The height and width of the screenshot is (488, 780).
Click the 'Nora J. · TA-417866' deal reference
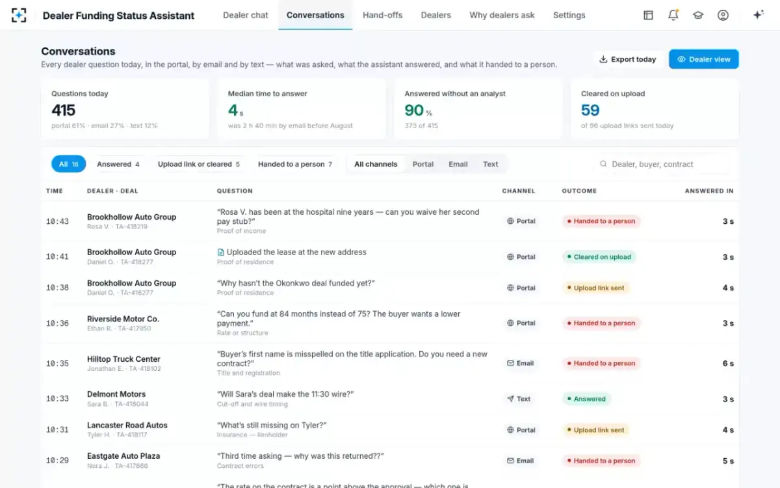(118, 466)
